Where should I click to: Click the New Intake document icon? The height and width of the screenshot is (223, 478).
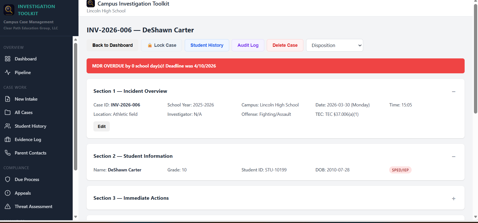pyautogui.click(x=8, y=99)
